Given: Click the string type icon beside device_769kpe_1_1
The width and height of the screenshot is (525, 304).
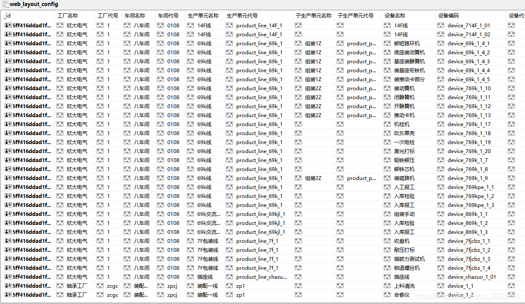Looking at the screenshot, I should tap(441, 187).
